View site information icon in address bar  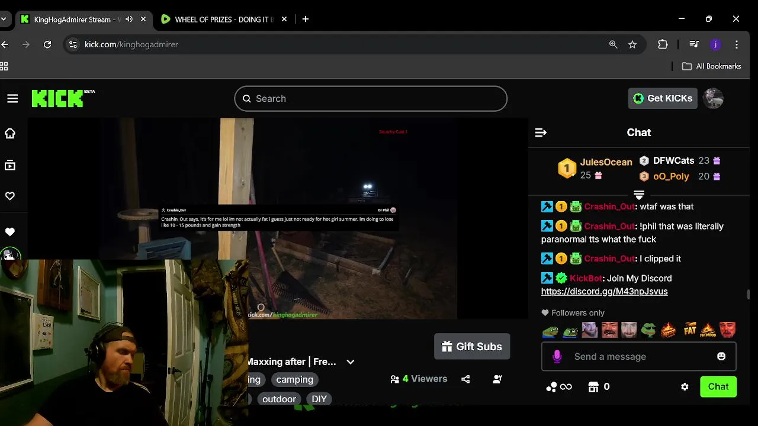[x=73, y=44]
